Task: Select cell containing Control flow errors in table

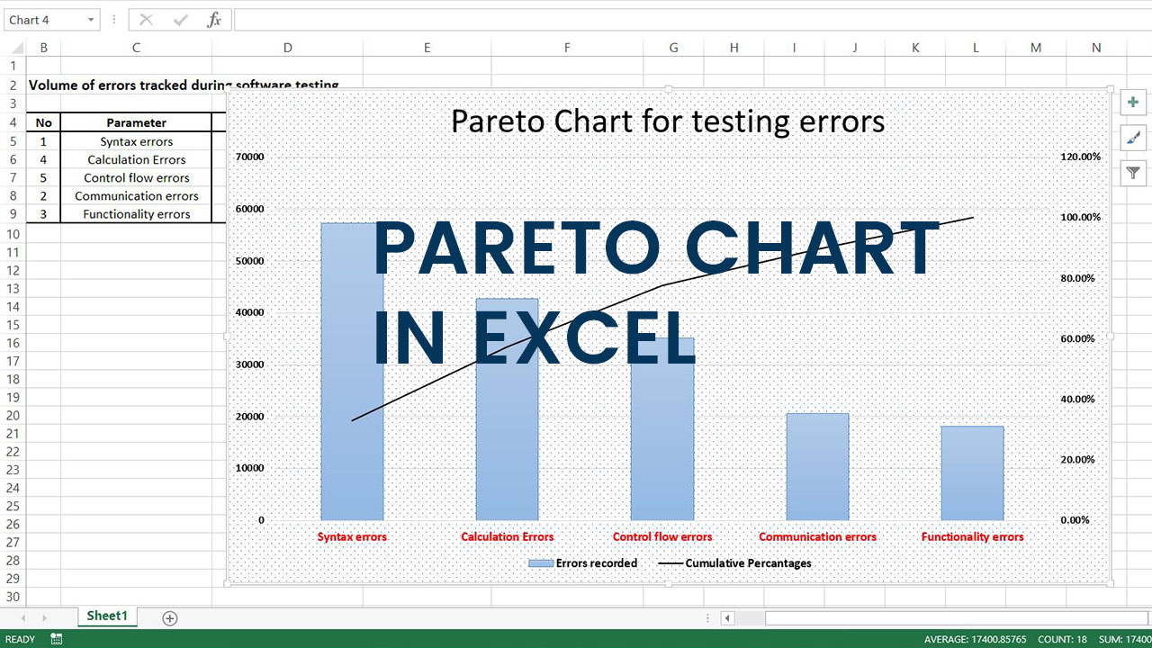Action: [136, 177]
